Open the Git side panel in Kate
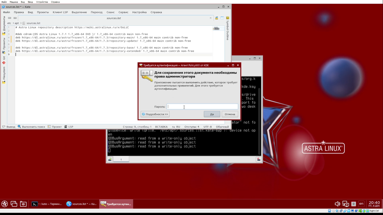The image size is (383, 215). 4,60
